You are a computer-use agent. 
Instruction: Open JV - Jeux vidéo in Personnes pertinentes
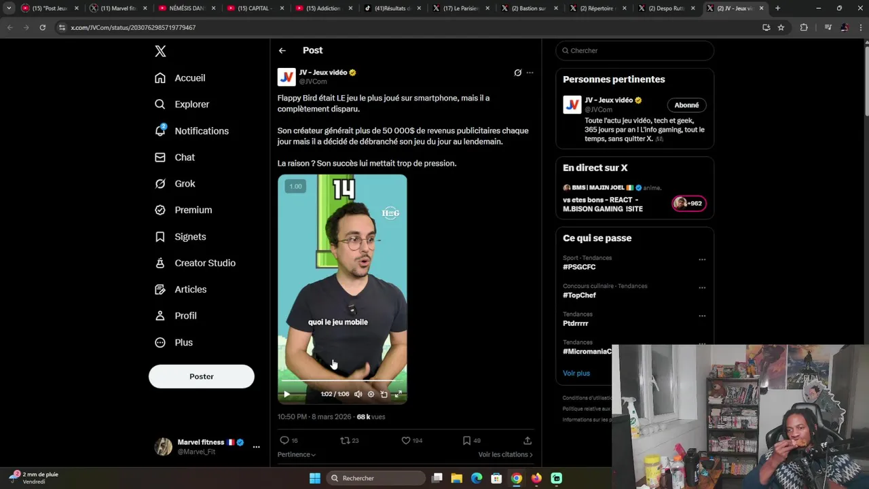pos(609,100)
